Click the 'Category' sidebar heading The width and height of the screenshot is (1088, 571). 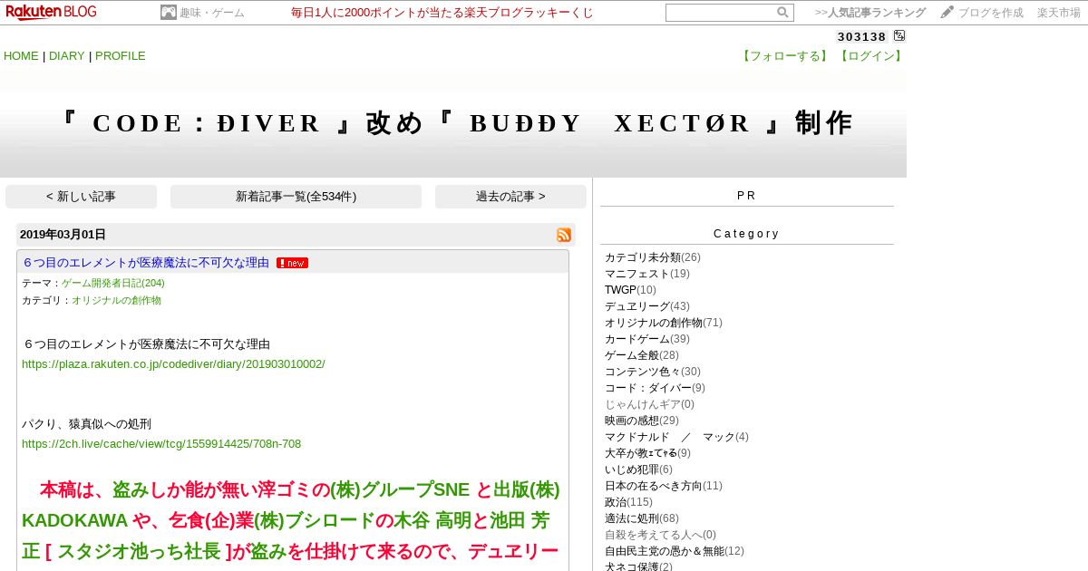tap(746, 234)
